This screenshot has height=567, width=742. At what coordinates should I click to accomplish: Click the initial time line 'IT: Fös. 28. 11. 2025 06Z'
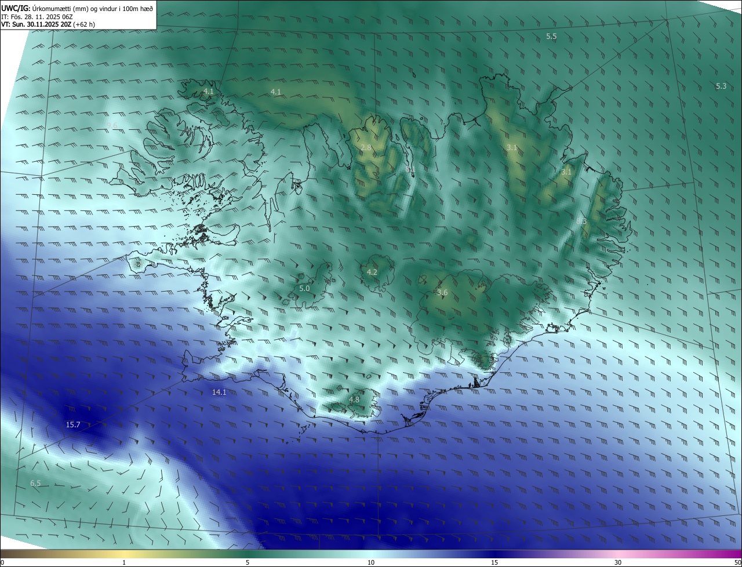pyautogui.click(x=37, y=17)
